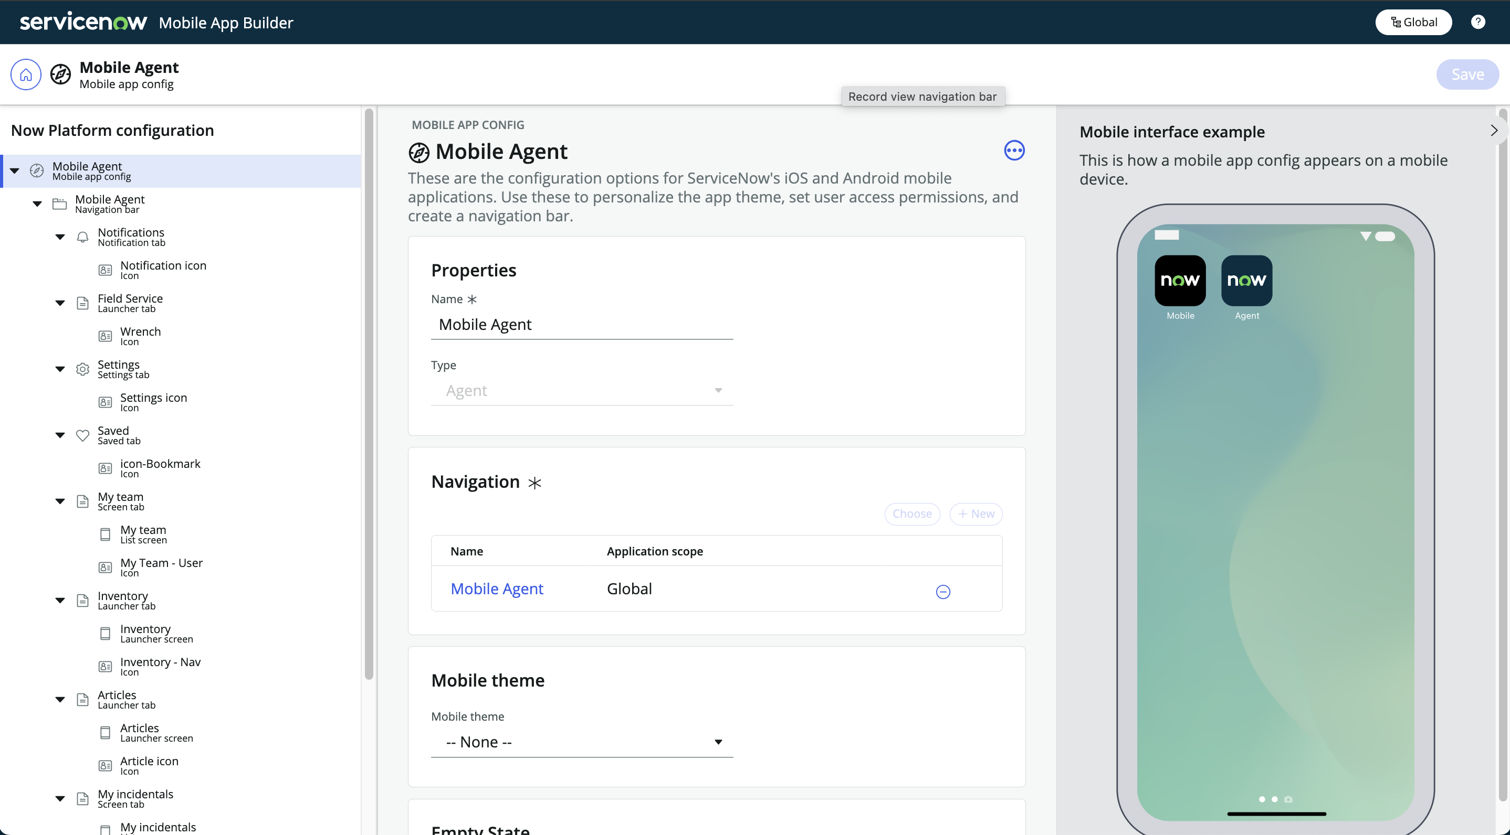
Task: Collapse the Mobile Agent app config node
Action: 15,171
